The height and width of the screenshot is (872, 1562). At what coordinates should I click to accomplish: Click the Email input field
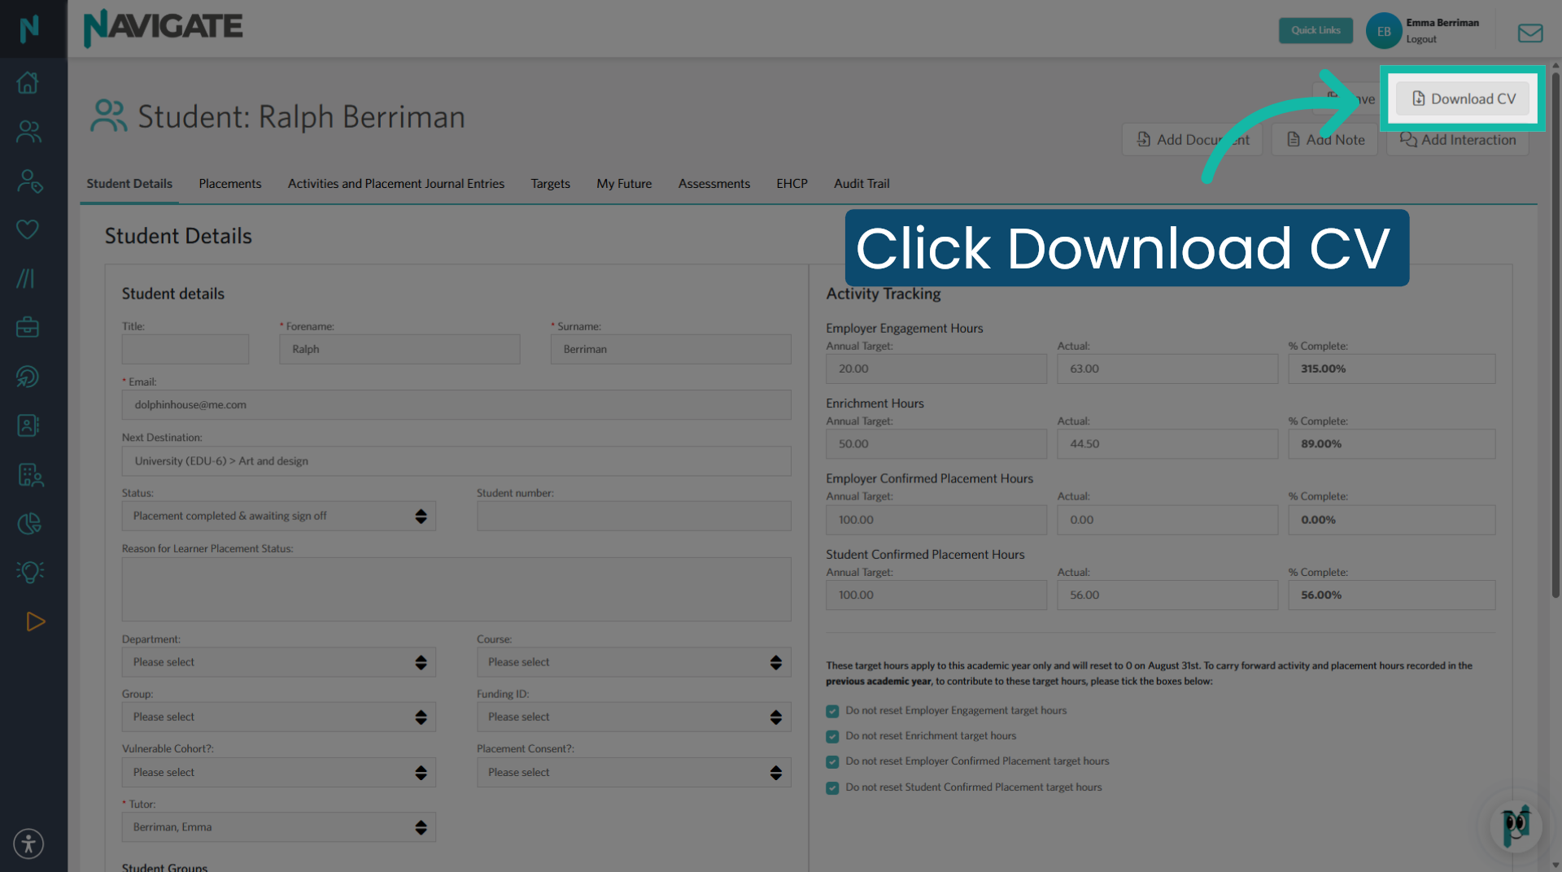tap(456, 404)
